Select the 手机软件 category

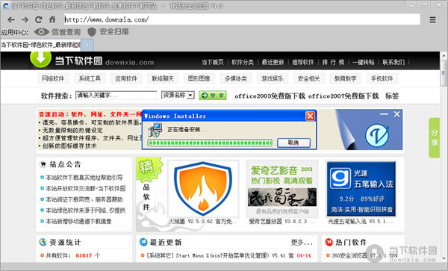382,78
